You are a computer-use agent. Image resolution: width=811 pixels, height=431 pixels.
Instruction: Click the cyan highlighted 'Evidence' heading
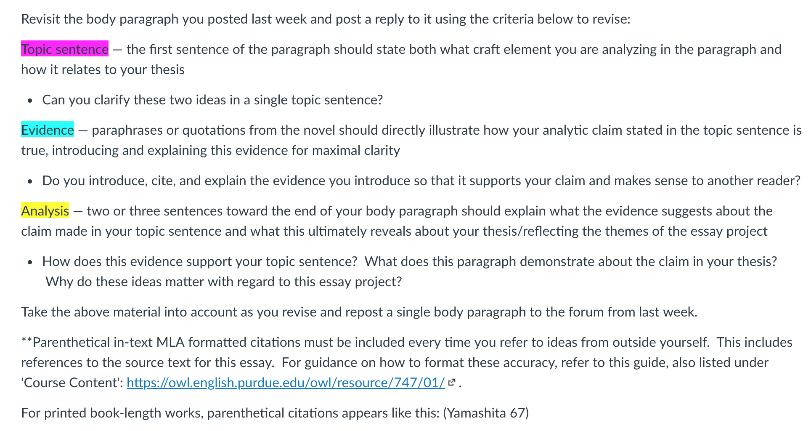pos(48,130)
